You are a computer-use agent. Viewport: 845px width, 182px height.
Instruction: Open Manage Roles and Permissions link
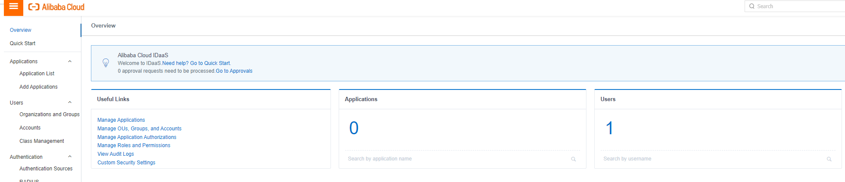[x=134, y=145]
